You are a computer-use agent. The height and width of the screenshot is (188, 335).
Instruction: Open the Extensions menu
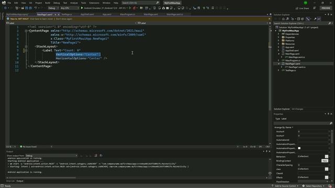point(94,3)
